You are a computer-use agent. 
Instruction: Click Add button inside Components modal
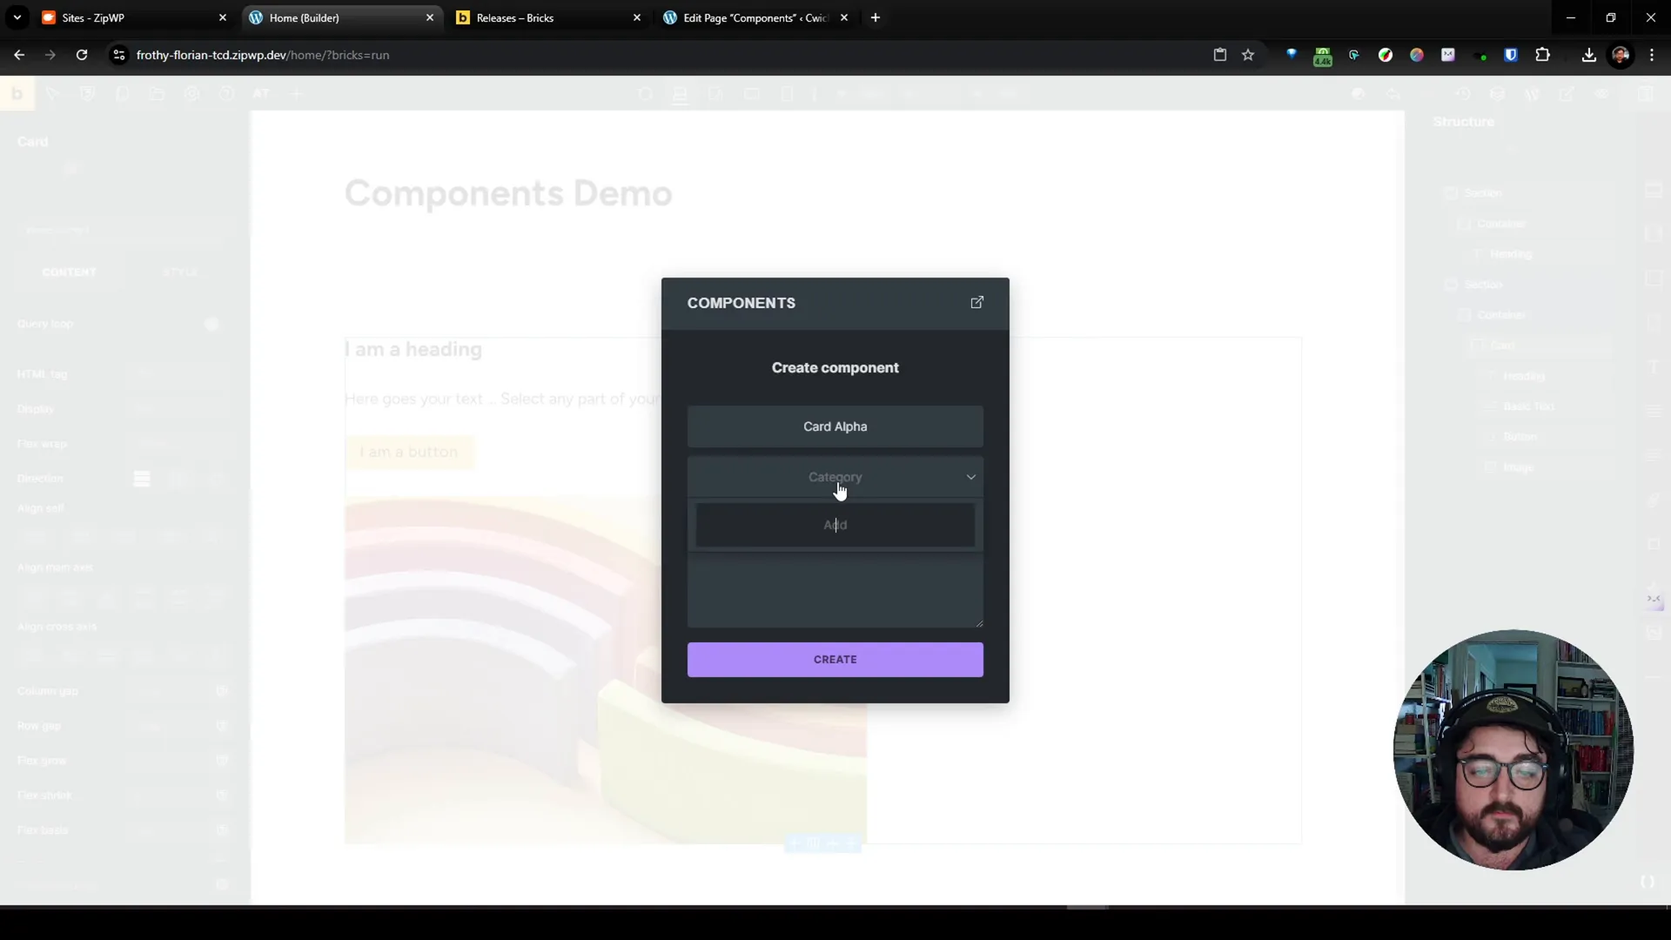coord(835,525)
